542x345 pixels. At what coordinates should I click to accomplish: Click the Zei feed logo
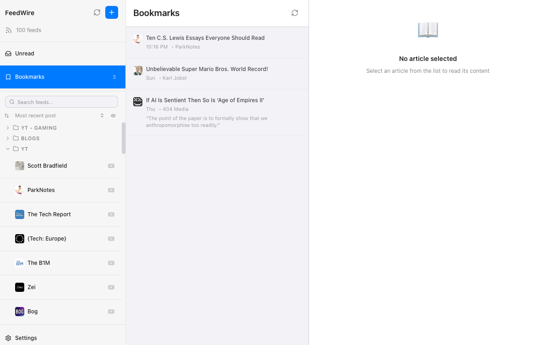[20, 287]
